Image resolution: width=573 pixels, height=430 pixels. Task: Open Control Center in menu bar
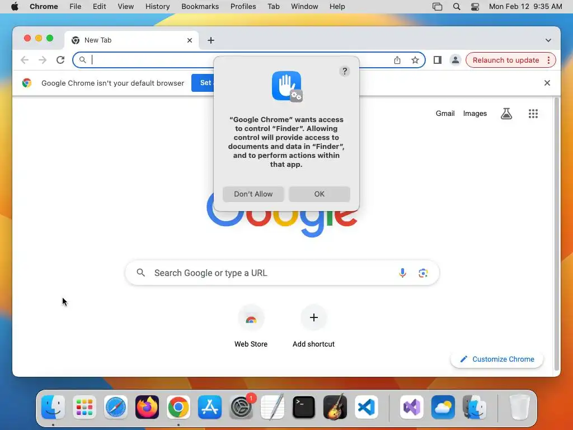click(x=475, y=7)
